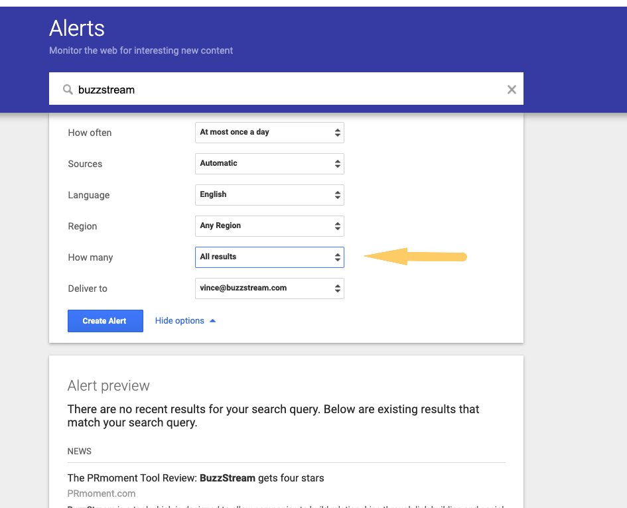The height and width of the screenshot is (508, 627).
Task: Click the stepper arrows on Region selector
Action: (x=337, y=225)
